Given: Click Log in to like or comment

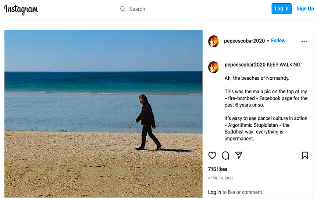Looking at the screenshot, I should point(214,192).
